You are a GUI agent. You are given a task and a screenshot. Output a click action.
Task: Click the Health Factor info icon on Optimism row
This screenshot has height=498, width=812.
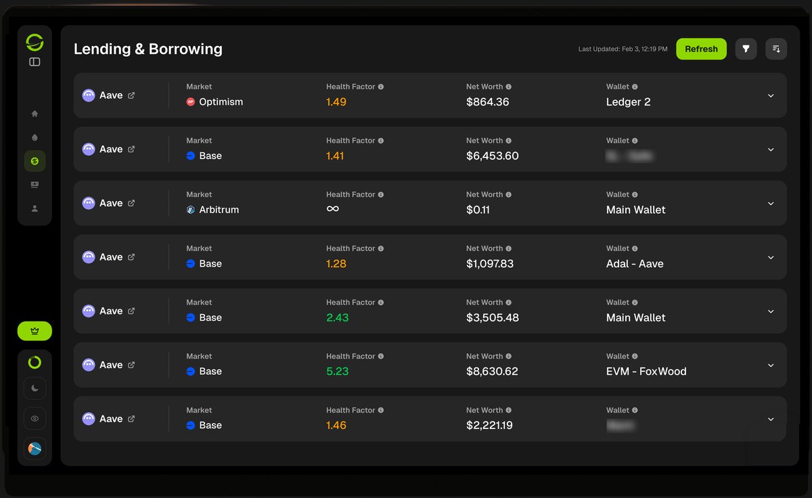380,86
